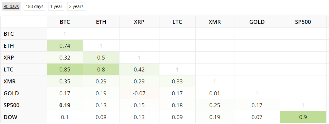Screen dimensions: 329x124
Task: Click the BTC column header
Action: 65,22
